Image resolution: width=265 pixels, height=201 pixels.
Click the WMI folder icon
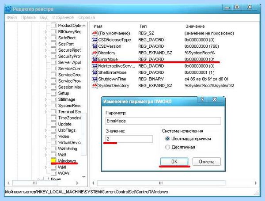coord(53,167)
